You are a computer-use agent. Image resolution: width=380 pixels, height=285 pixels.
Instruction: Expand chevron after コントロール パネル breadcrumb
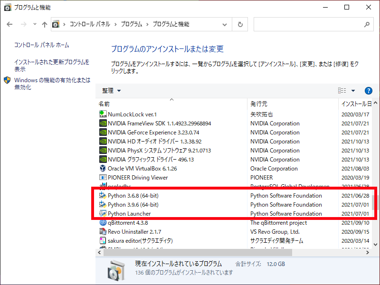coord(115,24)
